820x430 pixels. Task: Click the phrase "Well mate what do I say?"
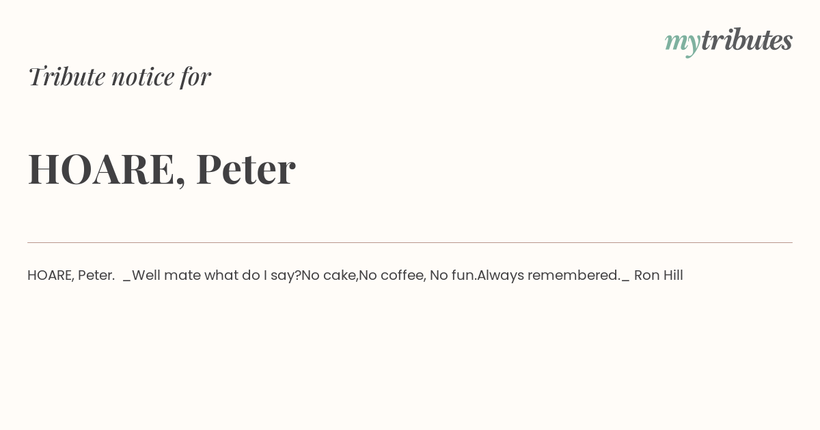click(x=216, y=275)
